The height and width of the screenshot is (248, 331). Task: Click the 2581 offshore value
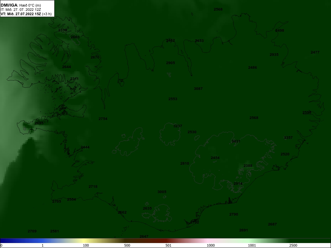[x=55, y=231]
